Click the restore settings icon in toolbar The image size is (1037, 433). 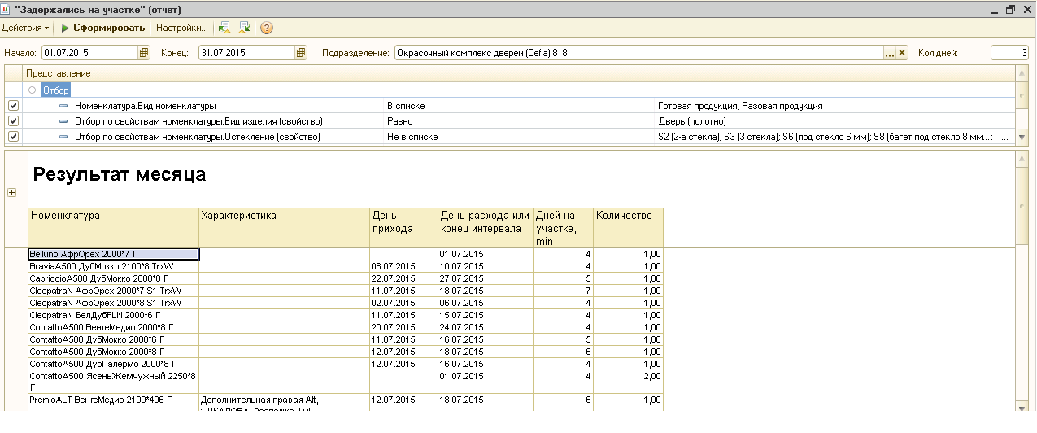tap(225, 28)
